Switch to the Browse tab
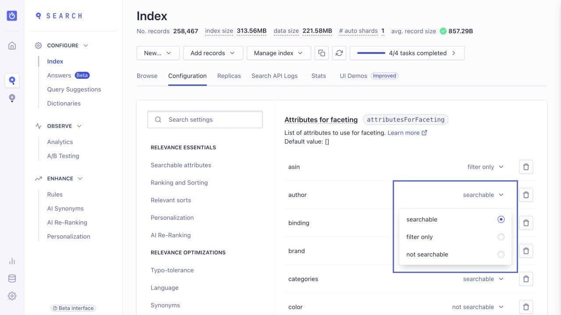This screenshot has width=561, height=315. [x=147, y=76]
